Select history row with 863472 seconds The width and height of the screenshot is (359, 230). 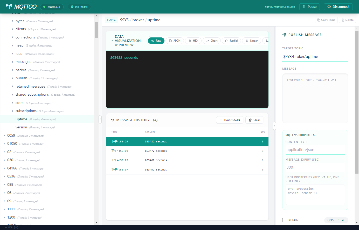187,151
